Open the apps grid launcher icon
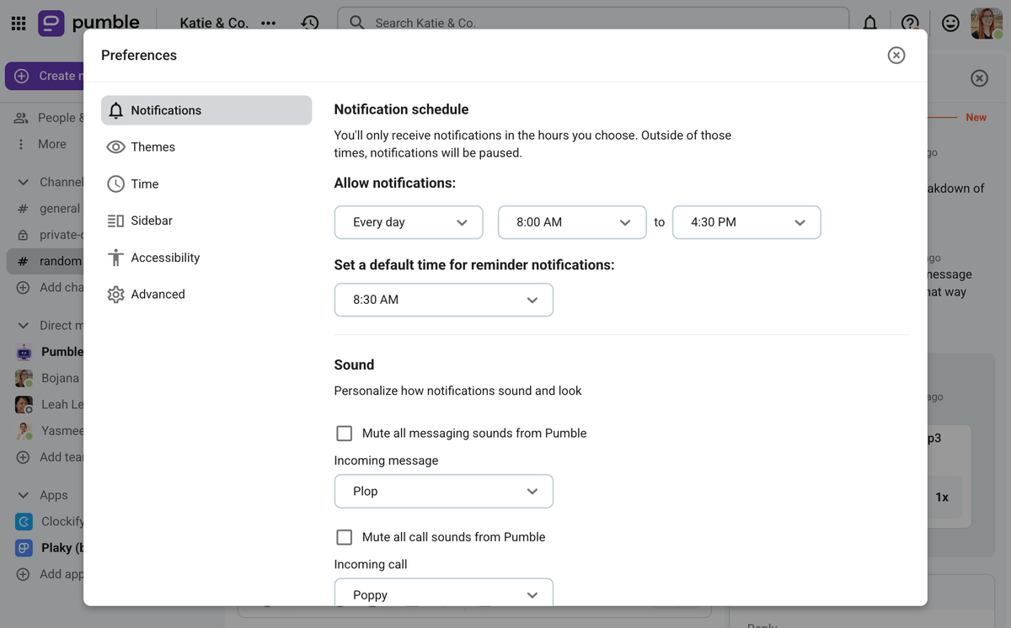The image size is (1011, 628). (19, 23)
